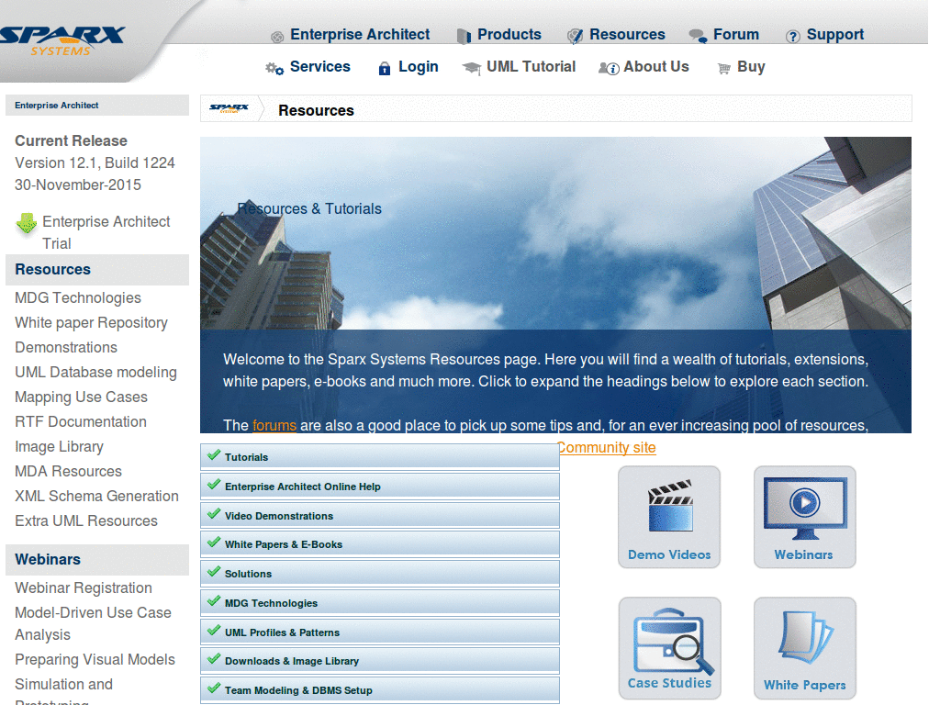Expand Downloads & Image Library section
The width and height of the screenshot is (940, 705).
[x=379, y=661]
